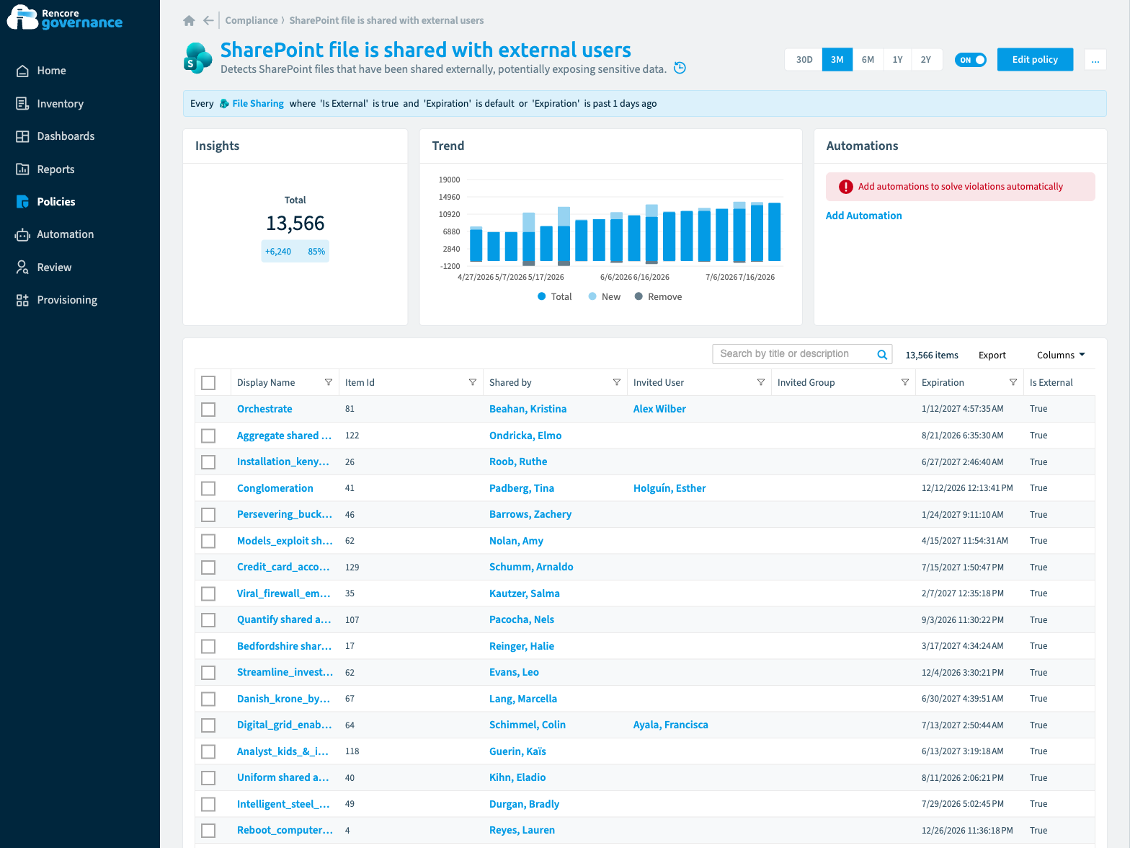Open the Conglomeration file link
The height and width of the screenshot is (848, 1130).
coord(275,488)
